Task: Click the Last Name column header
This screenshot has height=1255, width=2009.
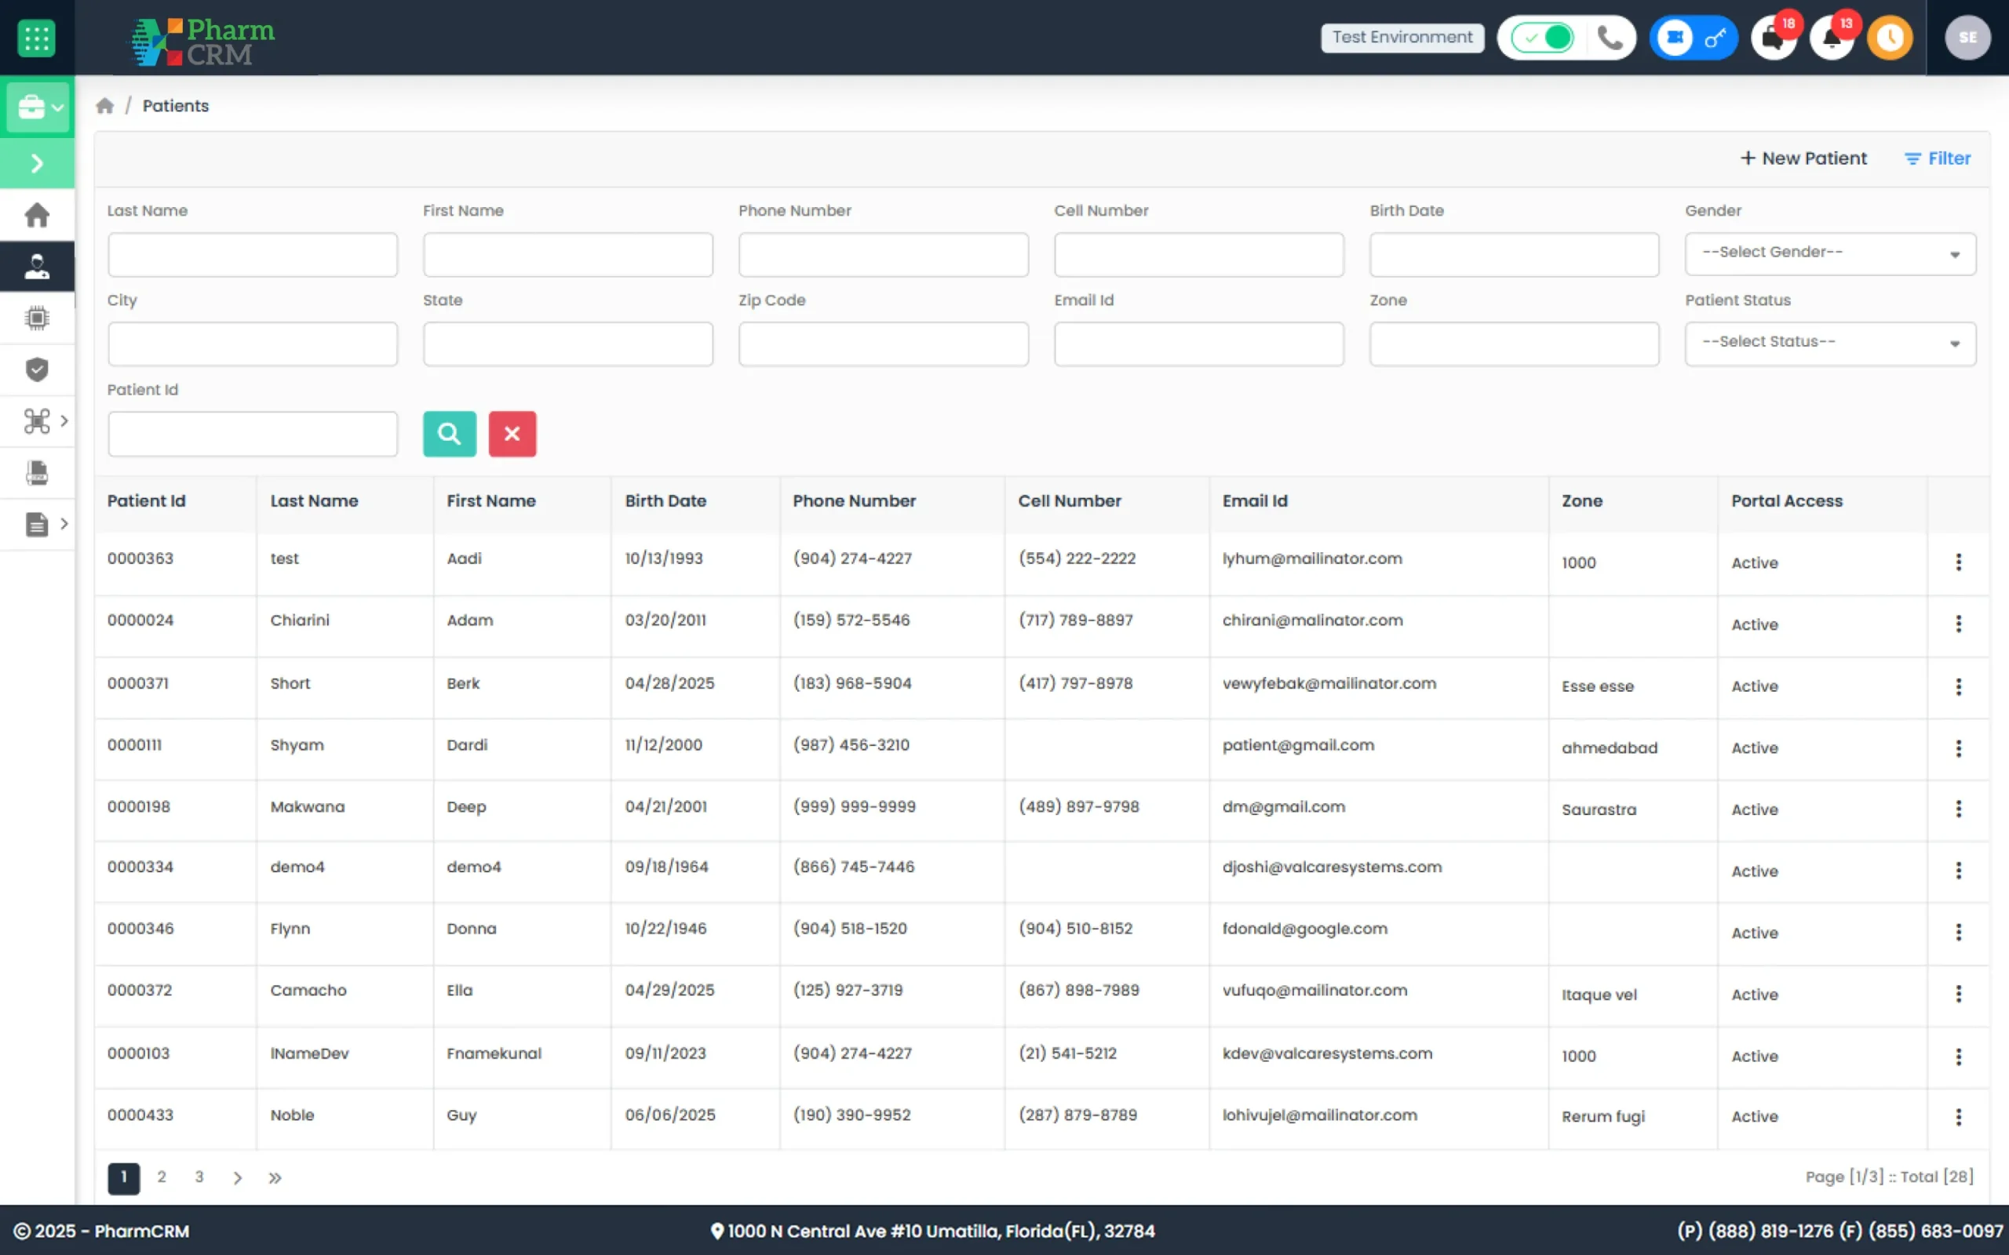Action: [314, 501]
